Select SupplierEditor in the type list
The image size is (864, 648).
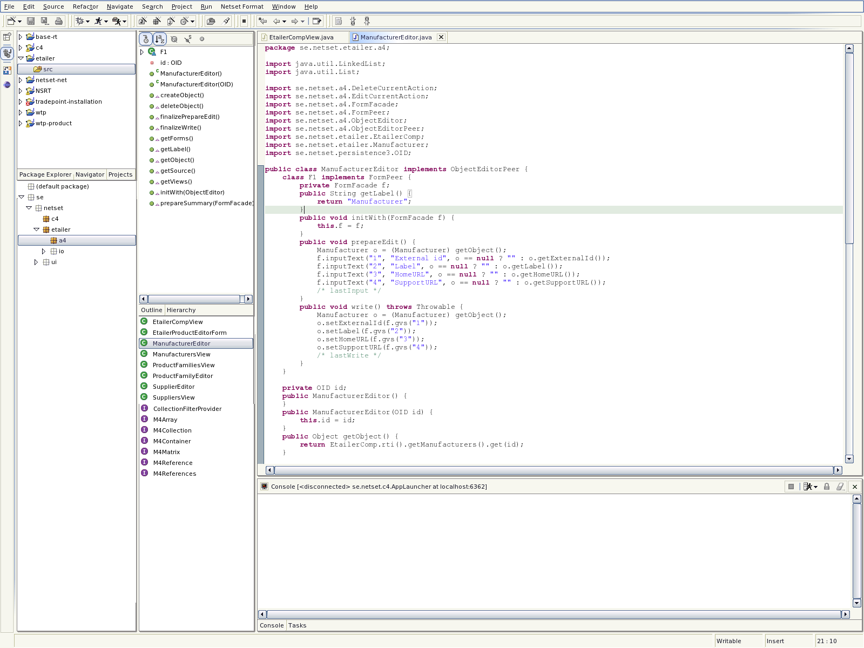[x=173, y=387]
